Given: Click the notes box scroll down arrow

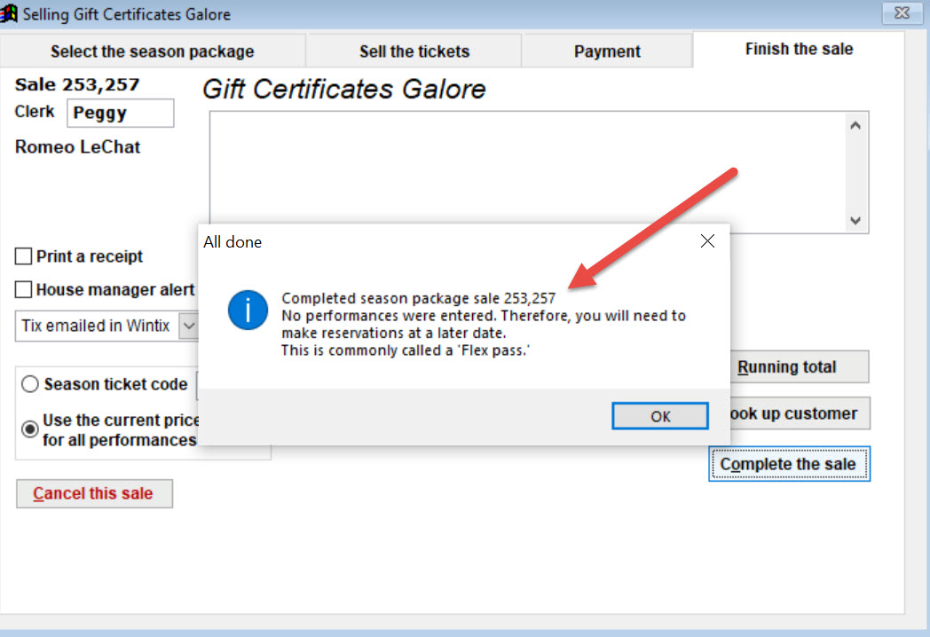Looking at the screenshot, I should pyautogui.click(x=855, y=220).
